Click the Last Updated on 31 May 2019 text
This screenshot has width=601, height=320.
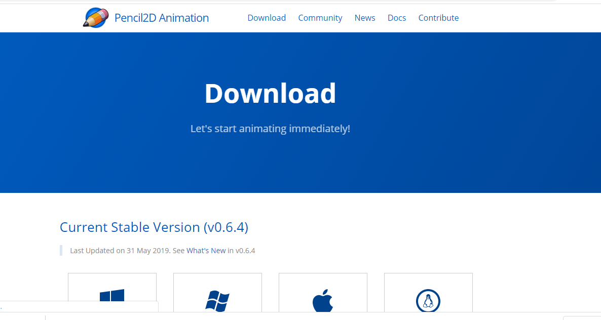coord(121,251)
